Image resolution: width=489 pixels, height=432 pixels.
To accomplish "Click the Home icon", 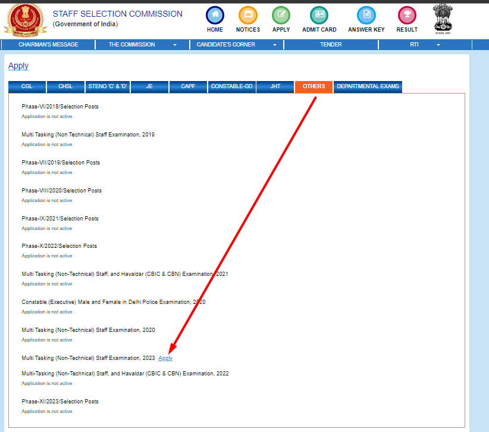I will pyautogui.click(x=215, y=15).
